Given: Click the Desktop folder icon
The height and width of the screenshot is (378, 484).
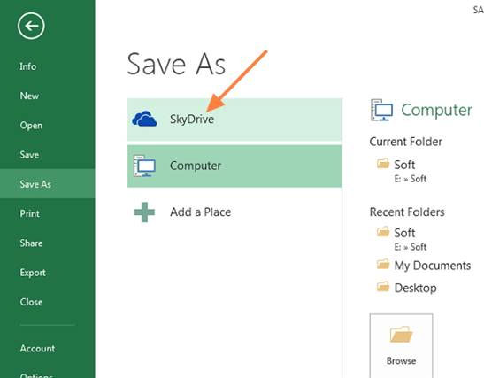Looking at the screenshot, I should pos(383,287).
